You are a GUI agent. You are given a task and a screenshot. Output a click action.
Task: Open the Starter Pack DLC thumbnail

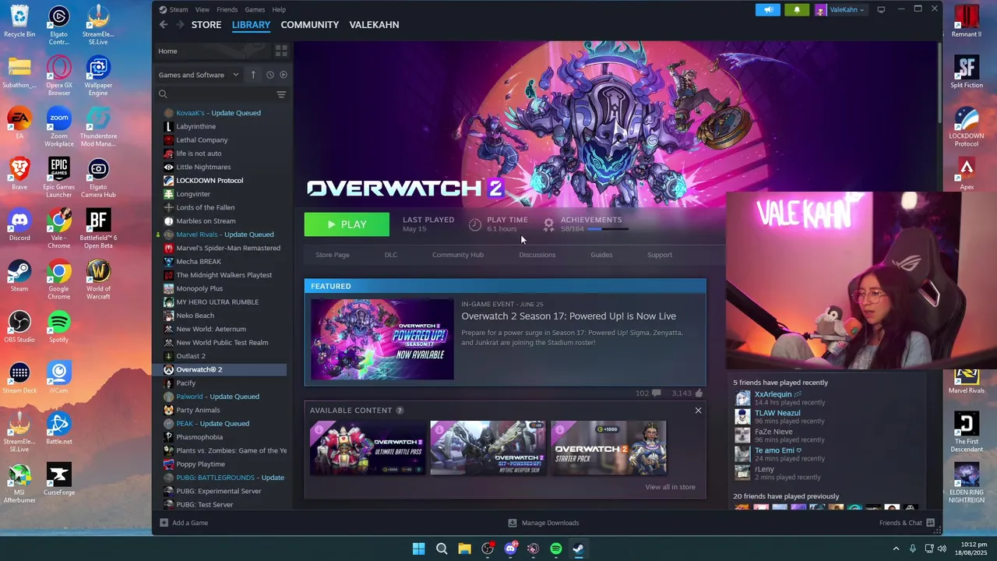click(x=608, y=448)
